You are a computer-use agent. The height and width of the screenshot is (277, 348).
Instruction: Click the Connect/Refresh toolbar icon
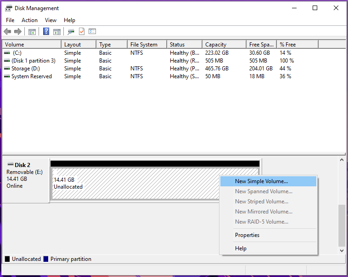point(71,32)
